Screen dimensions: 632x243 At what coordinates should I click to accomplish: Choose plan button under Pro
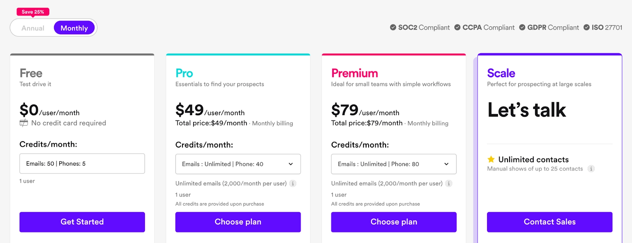(238, 222)
